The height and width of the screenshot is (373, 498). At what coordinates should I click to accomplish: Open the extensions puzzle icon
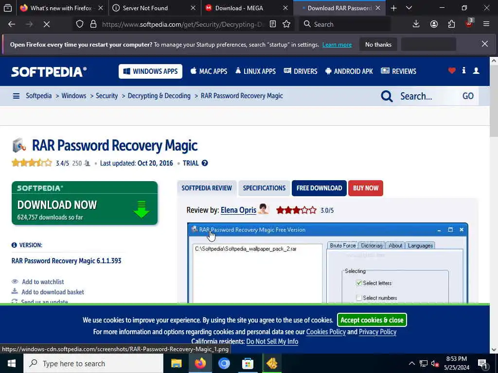451,24
